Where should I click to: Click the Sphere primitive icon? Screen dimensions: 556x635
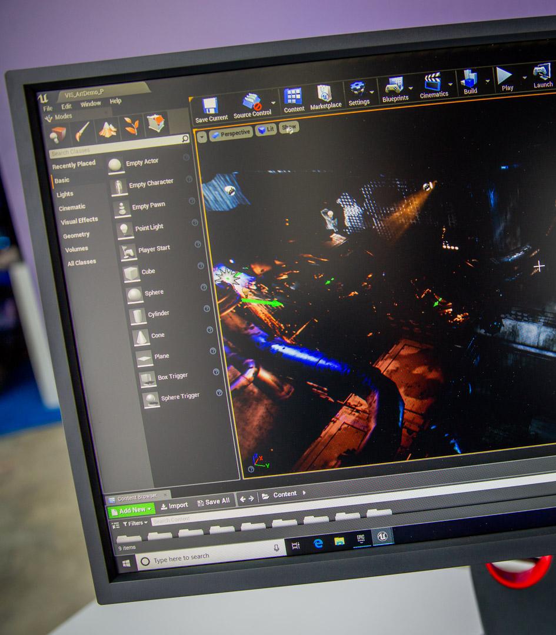[x=135, y=295]
